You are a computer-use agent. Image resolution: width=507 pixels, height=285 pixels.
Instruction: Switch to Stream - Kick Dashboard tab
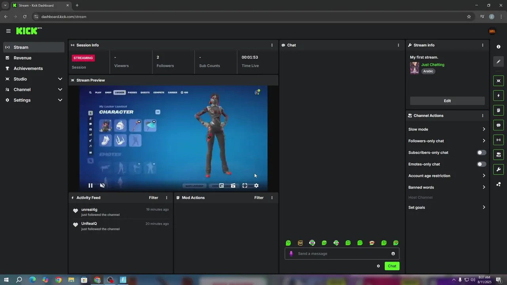point(41,6)
